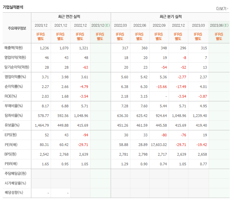This screenshot has width=234, height=200.
Task: Click the 0.74 PBR value
Action: [163, 164]
